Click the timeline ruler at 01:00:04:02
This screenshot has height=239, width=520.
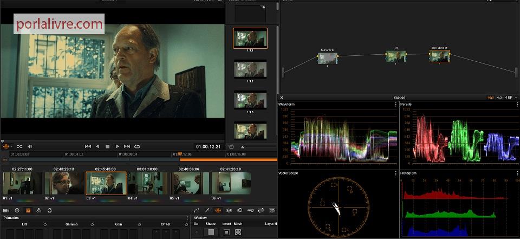pyautogui.click(x=74, y=154)
